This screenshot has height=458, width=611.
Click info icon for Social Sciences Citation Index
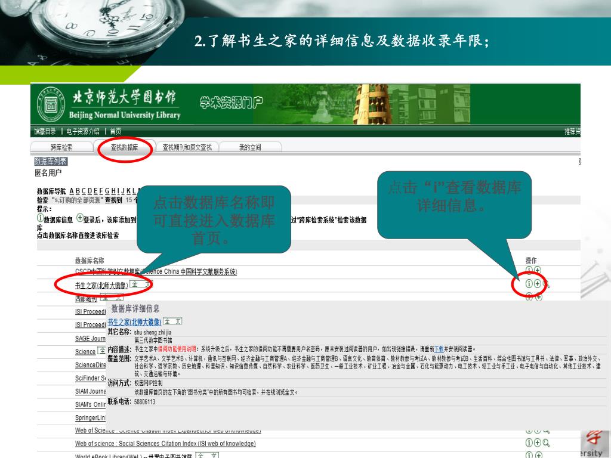[x=529, y=442]
